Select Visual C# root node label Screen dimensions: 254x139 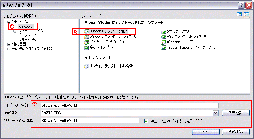(20, 22)
